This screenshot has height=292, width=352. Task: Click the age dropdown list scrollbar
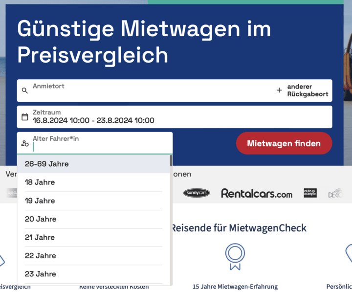(x=171, y=161)
